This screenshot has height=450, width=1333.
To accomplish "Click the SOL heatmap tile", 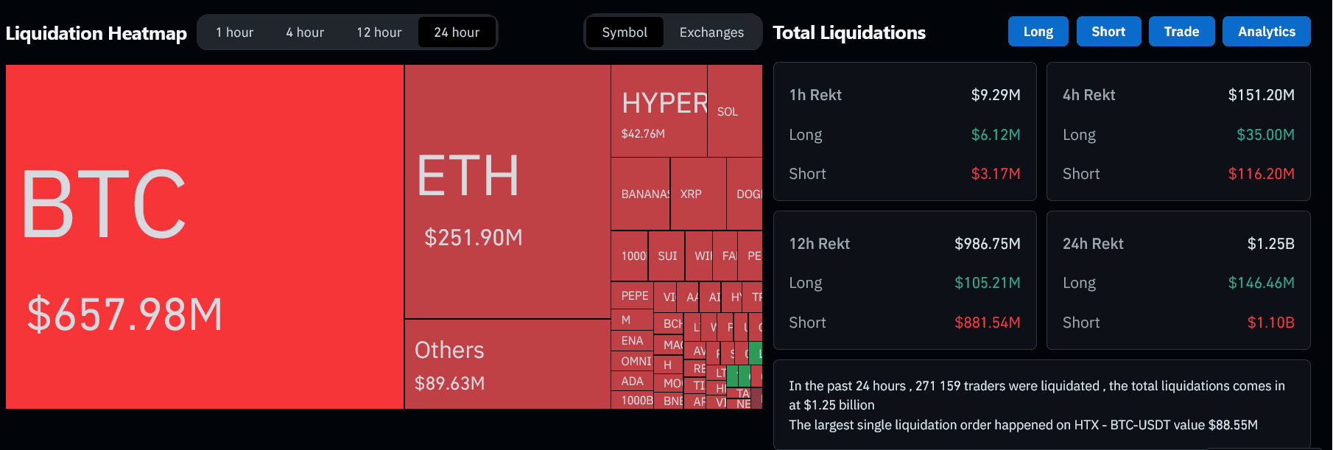I will pos(734,111).
